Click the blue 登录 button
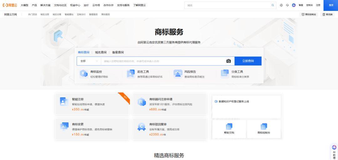 331,5
